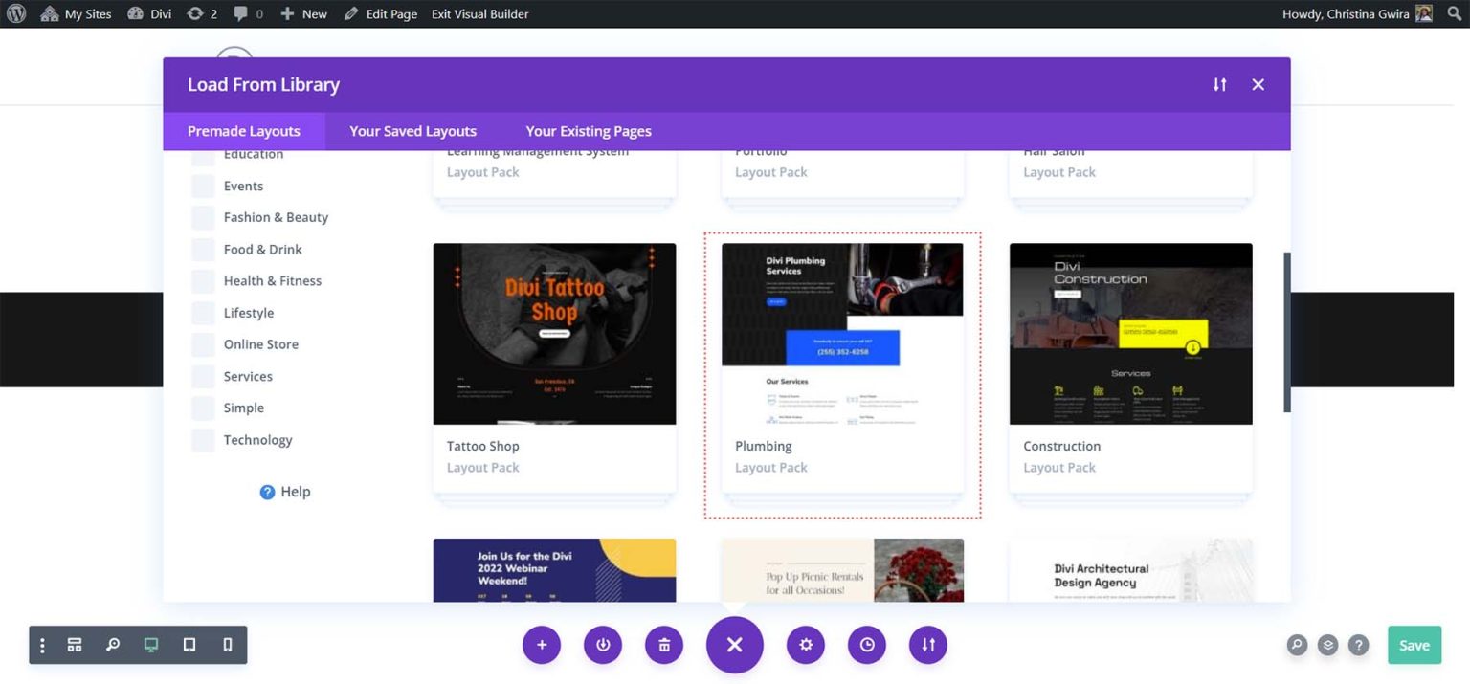Viewport: 1470px width, 684px height.
Task: Open the Help link in sidebar
Action: pos(284,491)
